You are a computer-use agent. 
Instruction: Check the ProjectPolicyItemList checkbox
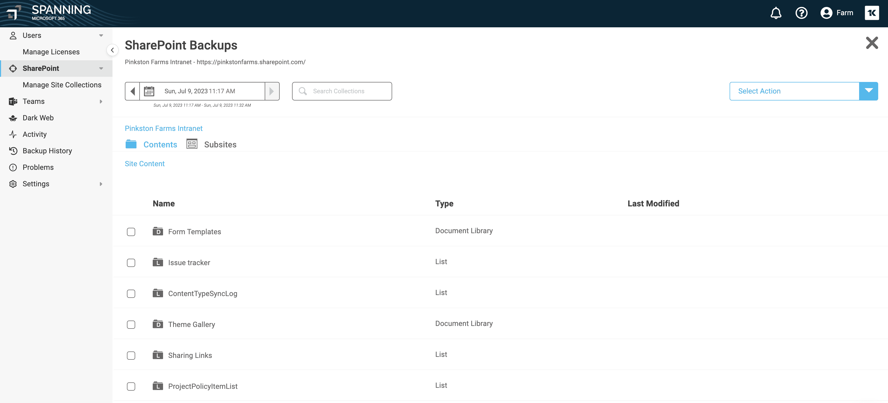pos(131,387)
